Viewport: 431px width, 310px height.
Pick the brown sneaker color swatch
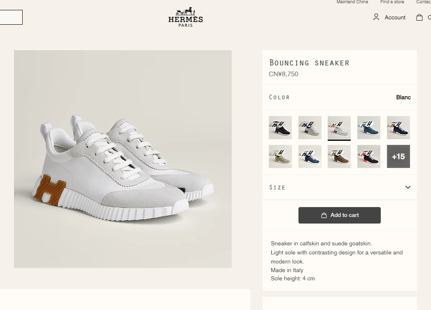pyautogui.click(x=339, y=156)
